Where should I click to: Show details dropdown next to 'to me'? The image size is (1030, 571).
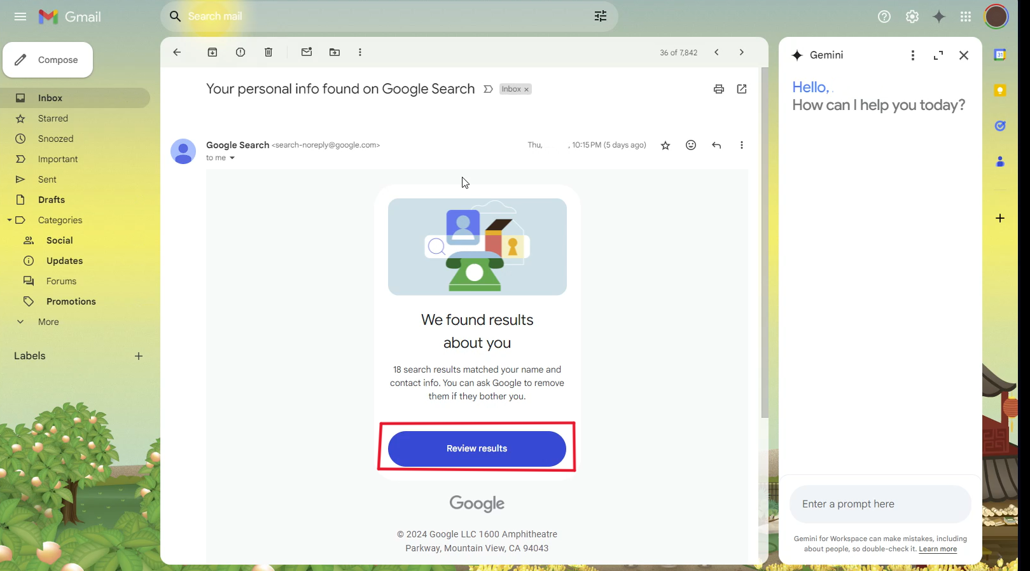click(232, 158)
